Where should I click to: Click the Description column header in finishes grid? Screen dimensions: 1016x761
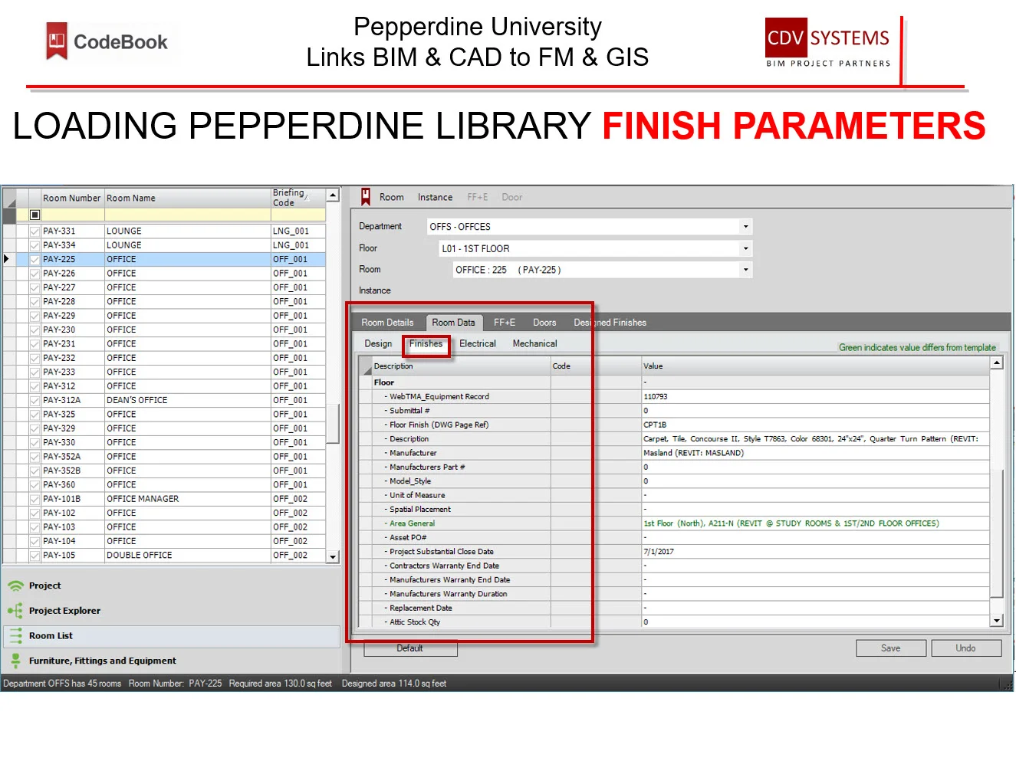pyautogui.click(x=461, y=366)
